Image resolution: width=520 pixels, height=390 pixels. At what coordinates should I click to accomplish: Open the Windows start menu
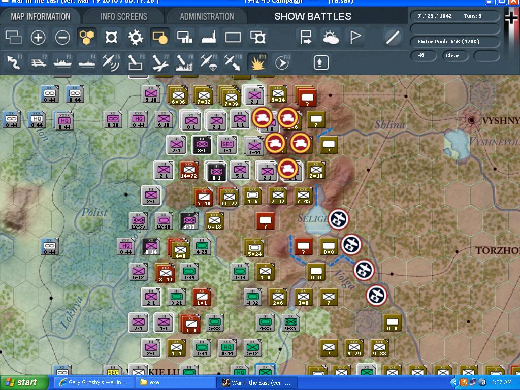[23, 383]
